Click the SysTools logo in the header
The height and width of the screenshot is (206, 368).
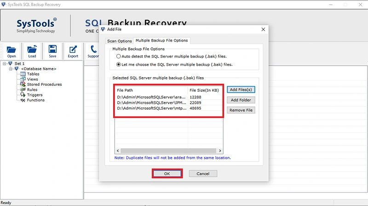pyautogui.click(x=36, y=25)
